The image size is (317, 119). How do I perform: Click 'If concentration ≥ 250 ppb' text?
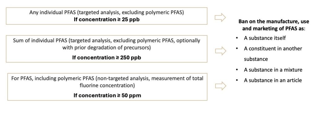106,57
